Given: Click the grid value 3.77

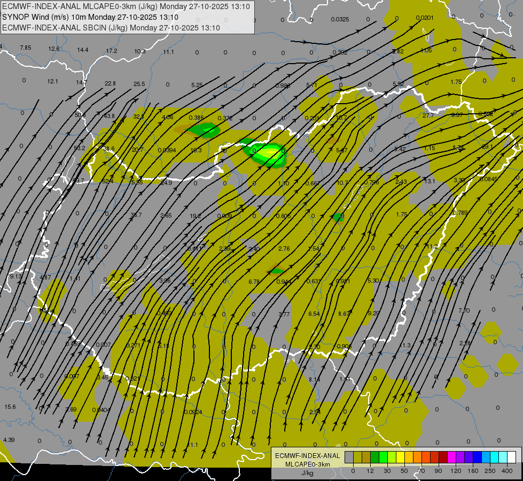Looking at the screenshot, I should click(x=284, y=314).
